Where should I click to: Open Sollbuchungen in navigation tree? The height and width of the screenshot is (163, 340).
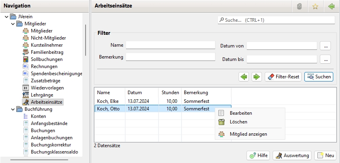coord(46,59)
